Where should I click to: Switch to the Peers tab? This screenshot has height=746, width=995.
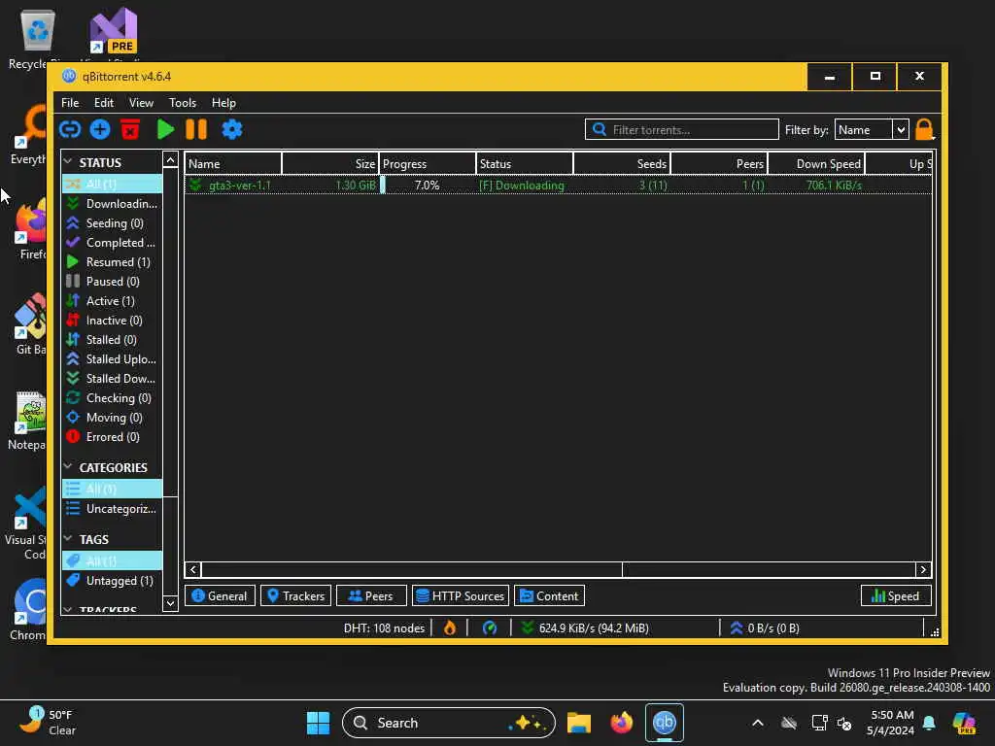point(371,595)
